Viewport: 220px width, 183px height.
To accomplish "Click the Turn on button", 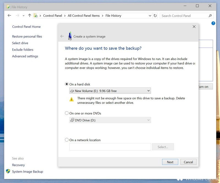I will tap(206, 86).
